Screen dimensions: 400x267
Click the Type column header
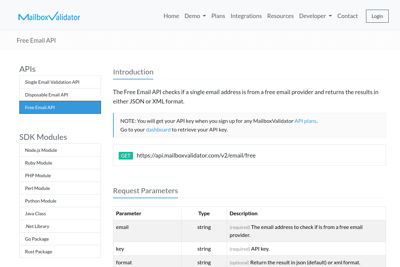click(204, 213)
